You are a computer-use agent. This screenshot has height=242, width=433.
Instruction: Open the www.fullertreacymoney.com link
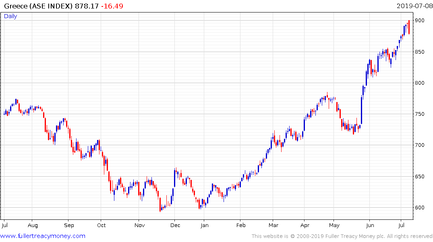tap(43, 236)
